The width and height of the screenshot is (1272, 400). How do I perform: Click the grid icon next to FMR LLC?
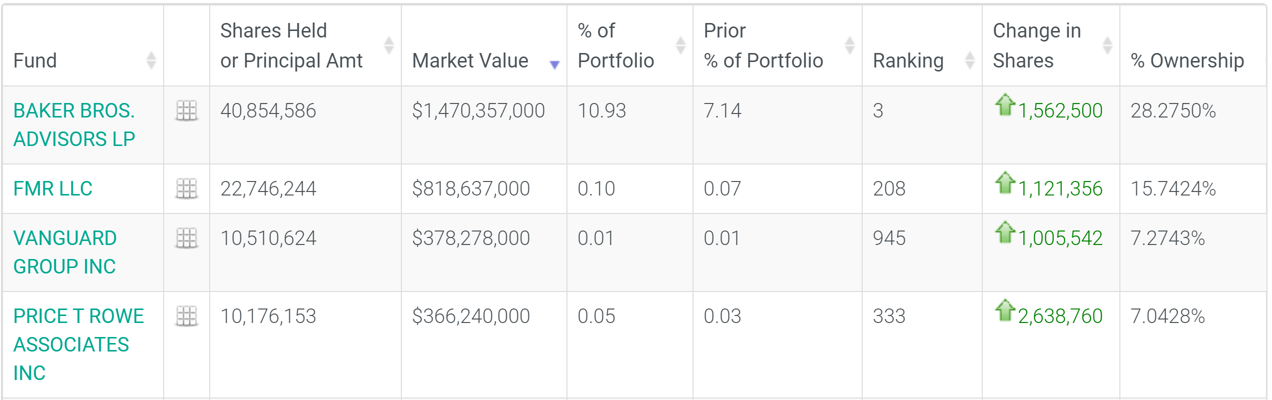click(x=187, y=188)
